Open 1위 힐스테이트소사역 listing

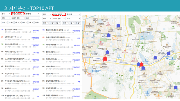pyautogui.click(x=20, y=31)
